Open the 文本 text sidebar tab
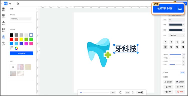Screen dimensions: 188x96 point(4,16)
